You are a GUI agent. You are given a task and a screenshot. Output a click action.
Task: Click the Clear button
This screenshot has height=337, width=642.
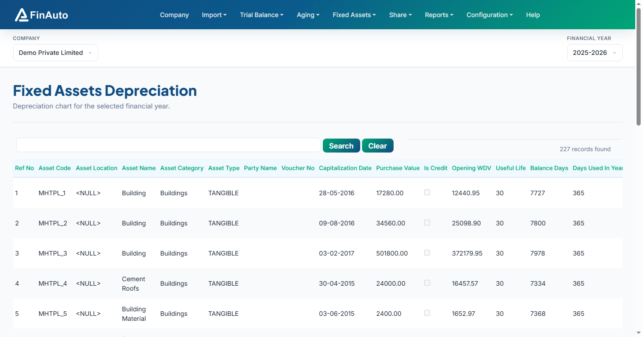point(377,146)
